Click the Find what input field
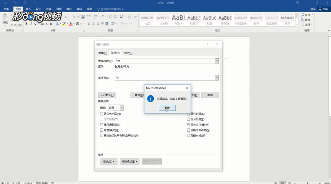 tap(165, 61)
